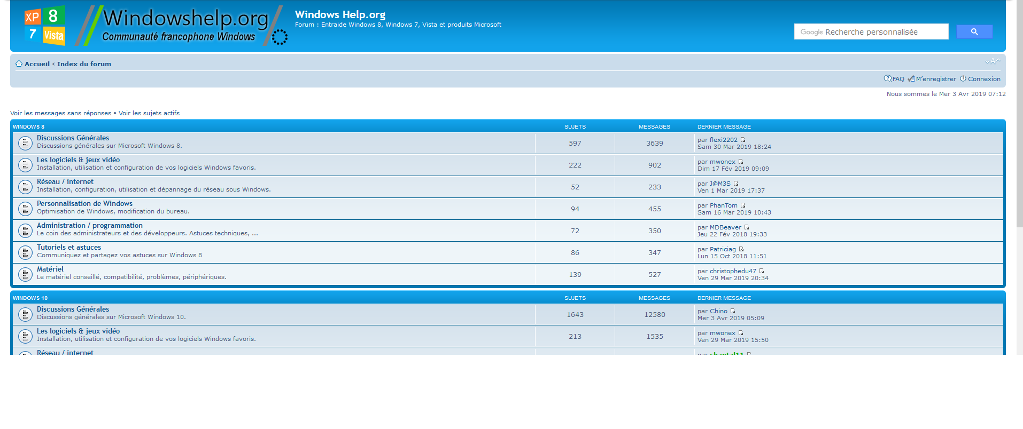Focus the Google custom search field
This screenshot has height=429, width=1023.
click(871, 32)
